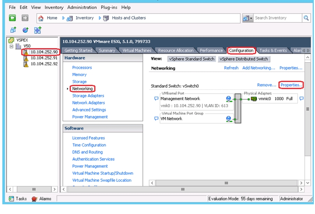Click the cluster grid toolbar icon with plus
The width and height of the screenshot is (315, 214).
click(37, 30)
